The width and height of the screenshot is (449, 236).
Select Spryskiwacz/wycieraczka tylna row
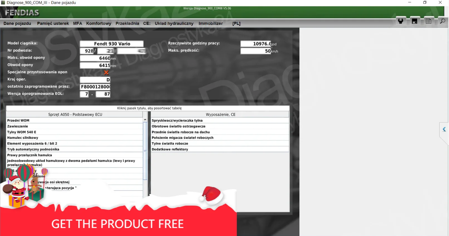click(x=220, y=120)
